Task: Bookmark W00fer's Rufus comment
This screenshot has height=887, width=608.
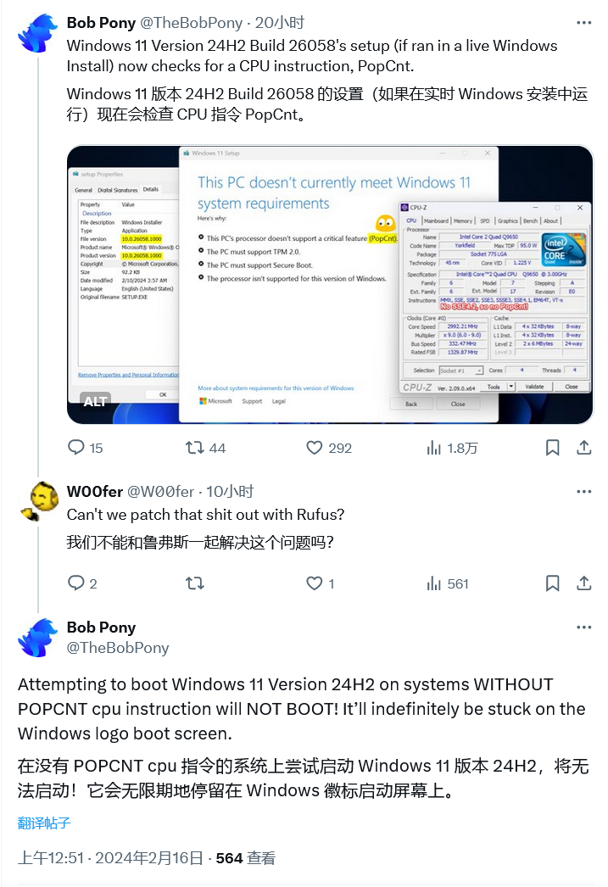Action: pos(553,583)
